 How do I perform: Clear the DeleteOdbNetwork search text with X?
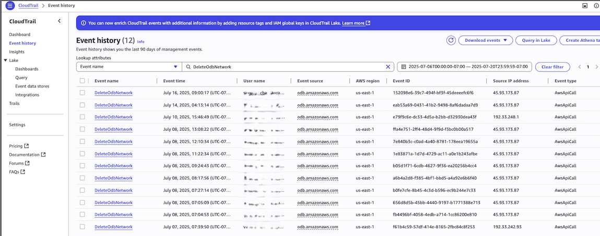point(388,67)
